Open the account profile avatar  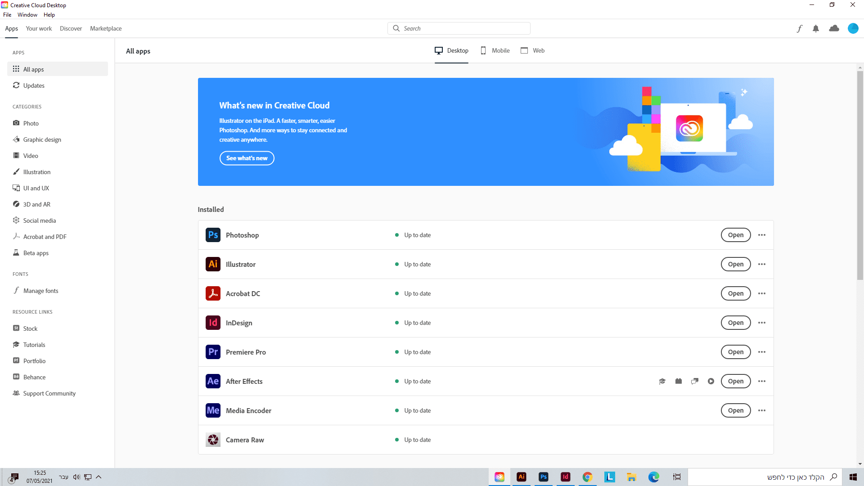(853, 28)
